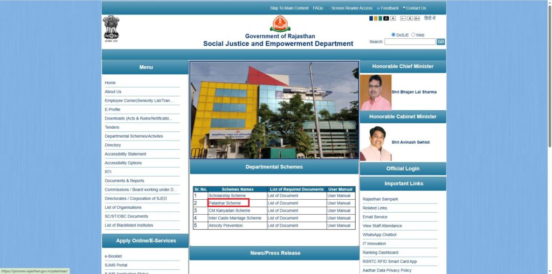Open List of Blacklisted Institutes item
The image size is (552, 274).
click(129, 225)
